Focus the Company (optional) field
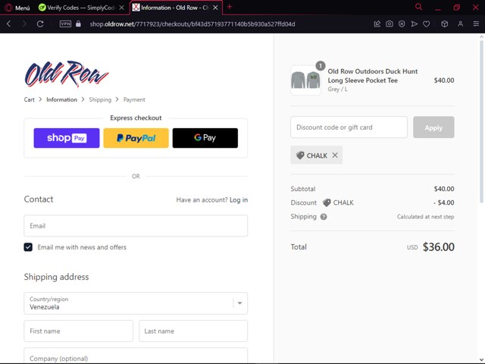Screen dimensions: 485x364 click(136, 356)
